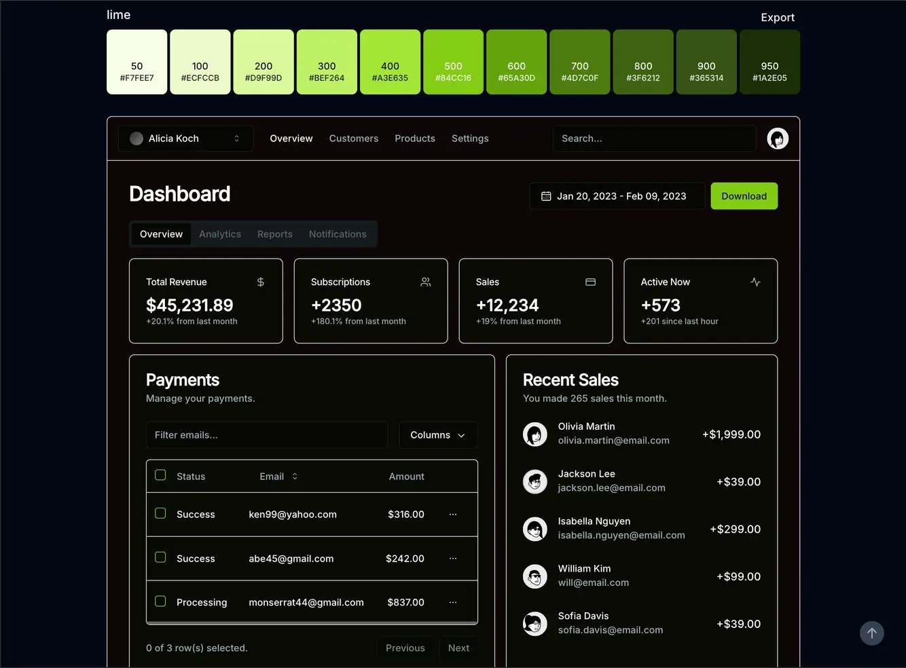This screenshot has height=668, width=906.
Task: Pick the lime 600 swatch #65A30D
Action: 517,62
